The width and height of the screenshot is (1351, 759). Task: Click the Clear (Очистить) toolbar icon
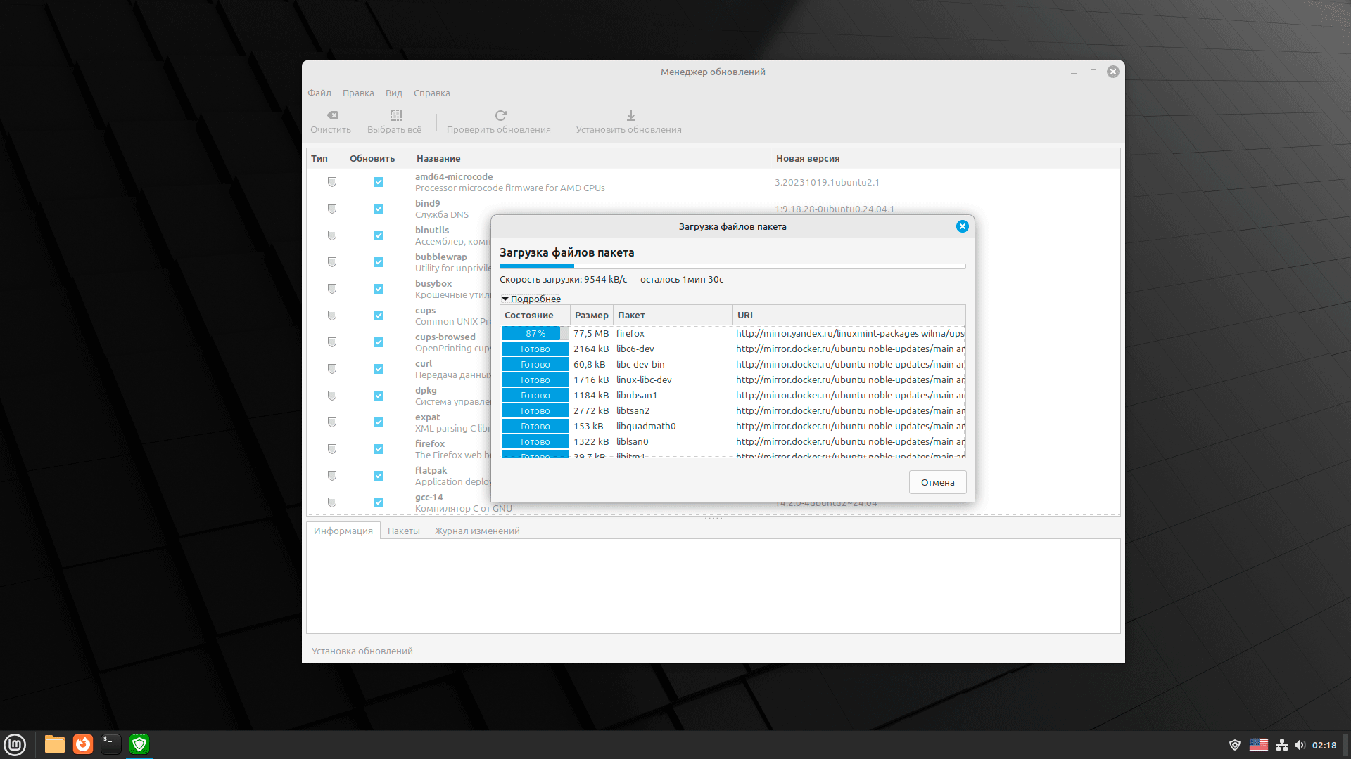pyautogui.click(x=333, y=115)
